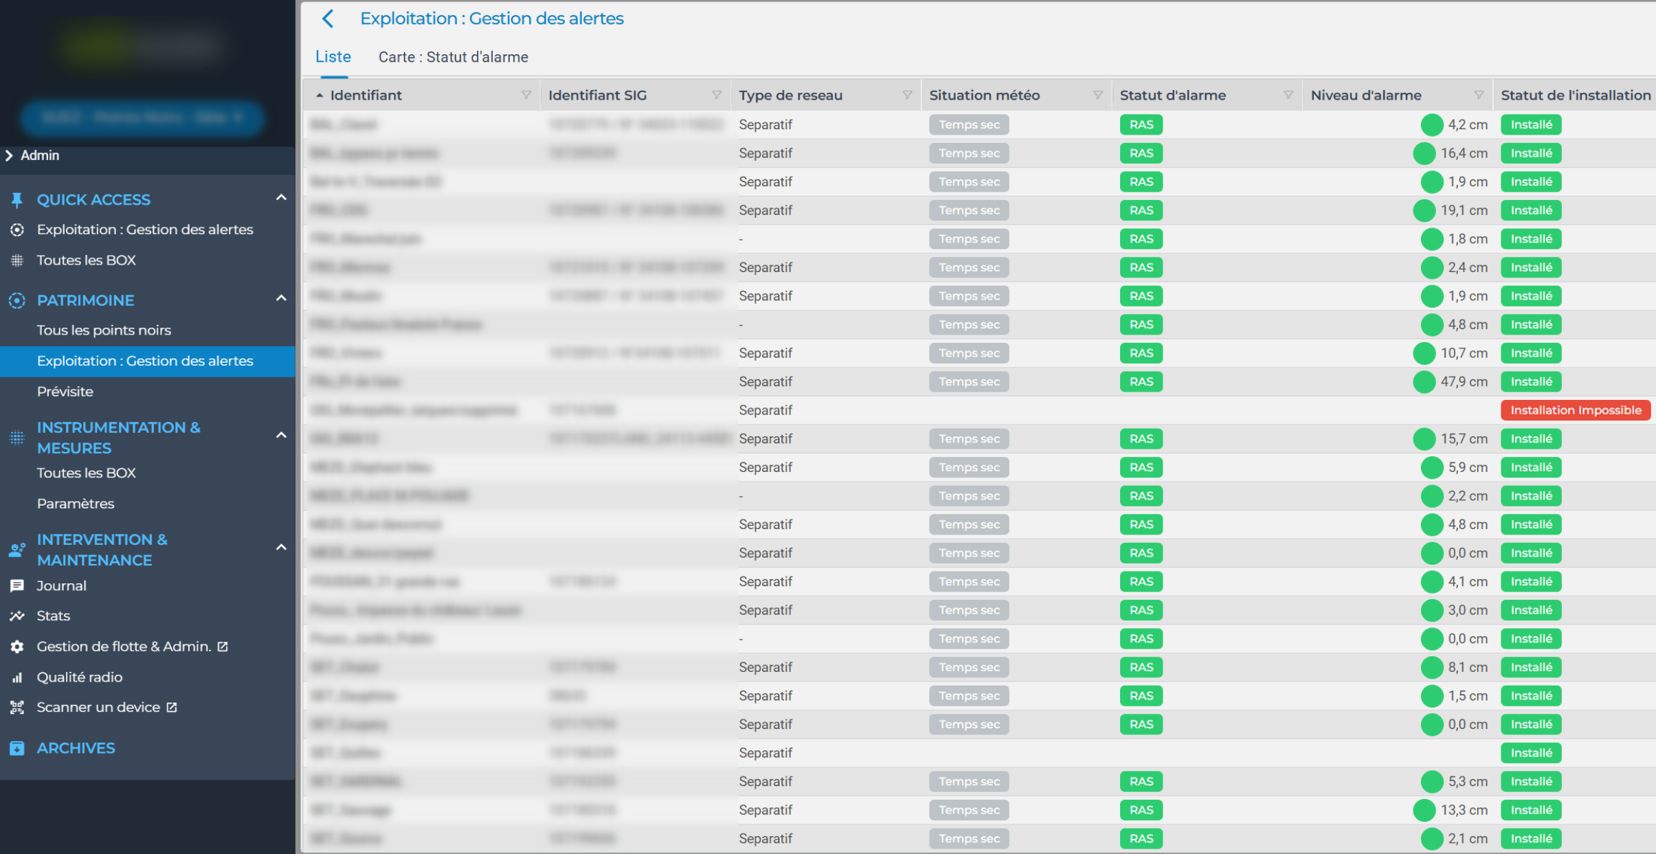The image size is (1656, 854).
Task: Sort by the Niveau d'alarme column header
Action: coord(1365,95)
